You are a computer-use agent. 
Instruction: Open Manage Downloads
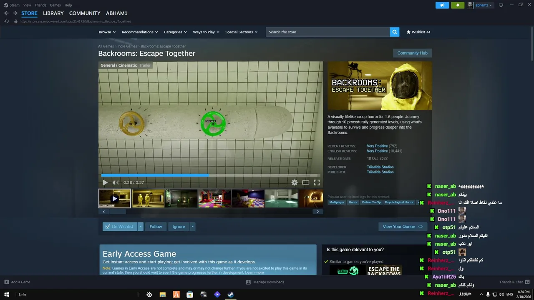tap(265, 282)
